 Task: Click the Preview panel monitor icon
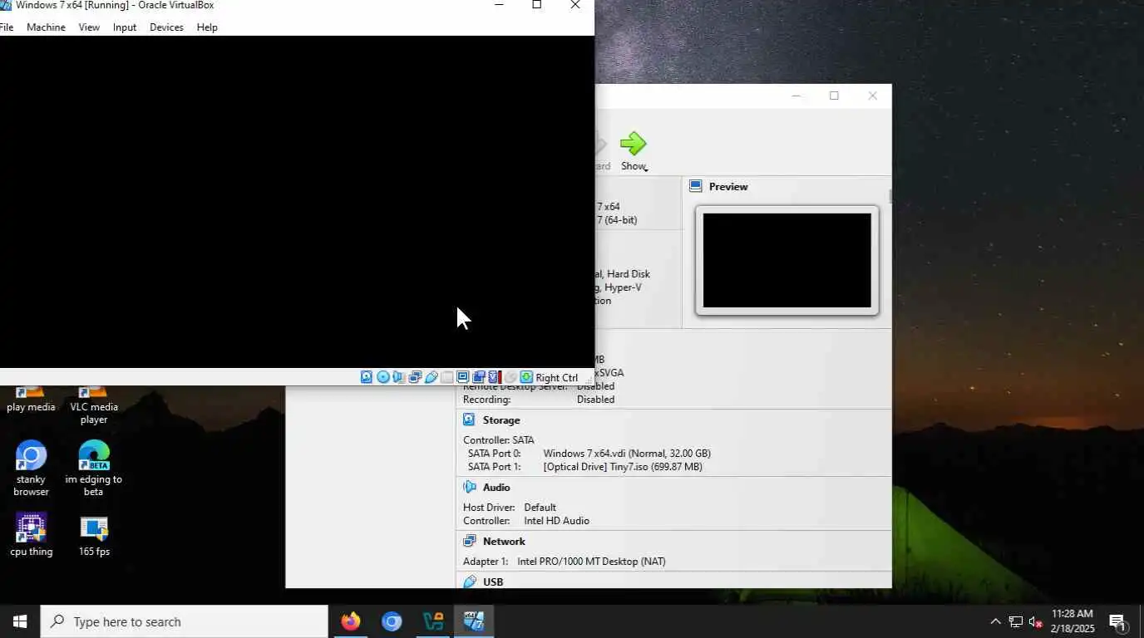tap(696, 186)
